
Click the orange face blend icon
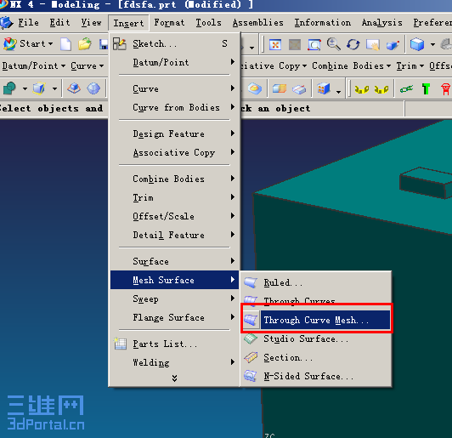(255, 88)
